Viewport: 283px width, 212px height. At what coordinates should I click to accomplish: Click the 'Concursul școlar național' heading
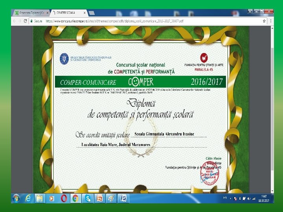coord(141,65)
